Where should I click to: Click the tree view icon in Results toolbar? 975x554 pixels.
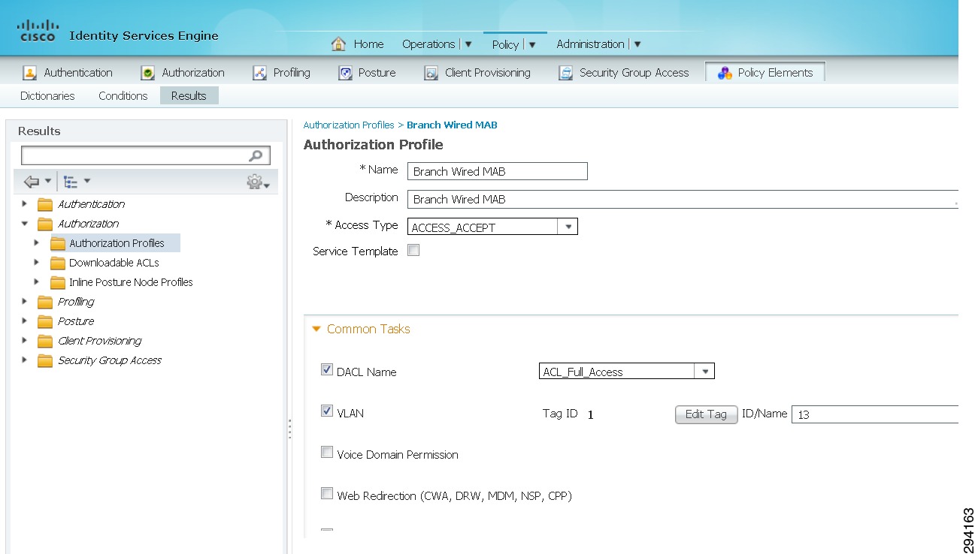(71, 182)
